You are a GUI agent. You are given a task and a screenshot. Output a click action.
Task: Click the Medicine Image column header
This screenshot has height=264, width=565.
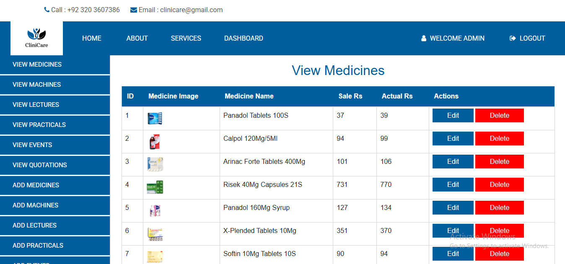pos(173,96)
